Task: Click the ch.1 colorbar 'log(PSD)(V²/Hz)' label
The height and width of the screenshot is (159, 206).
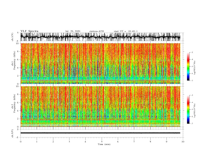Action: pos(195,68)
